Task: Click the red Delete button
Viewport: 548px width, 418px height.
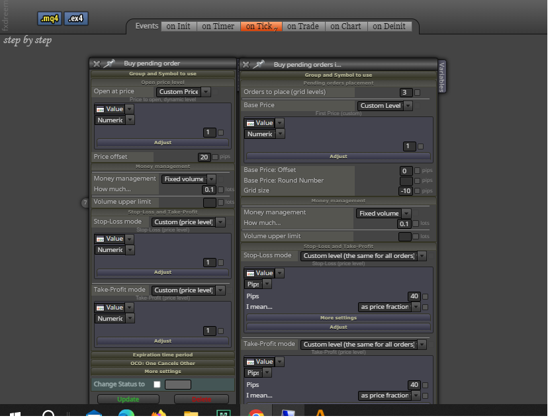Action: click(x=201, y=399)
